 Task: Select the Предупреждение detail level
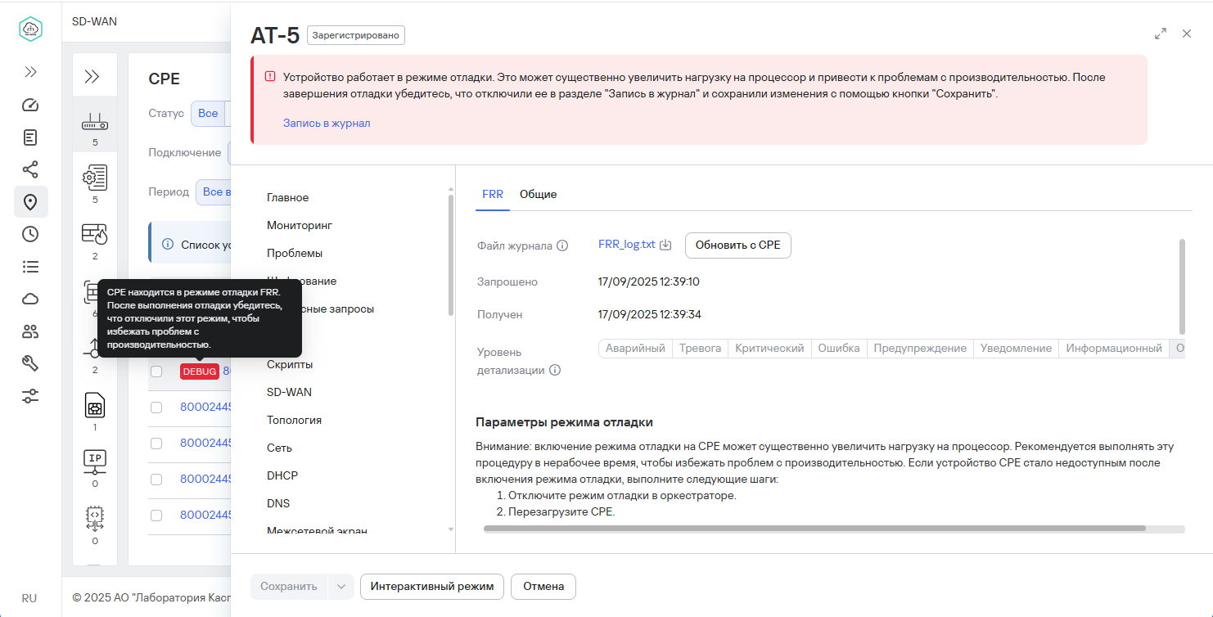(x=920, y=349)
